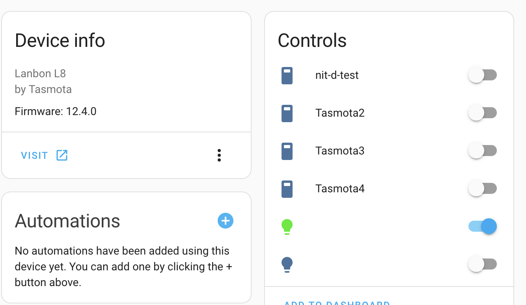Enable the Tasmota2 toggle

pos(483,113)
